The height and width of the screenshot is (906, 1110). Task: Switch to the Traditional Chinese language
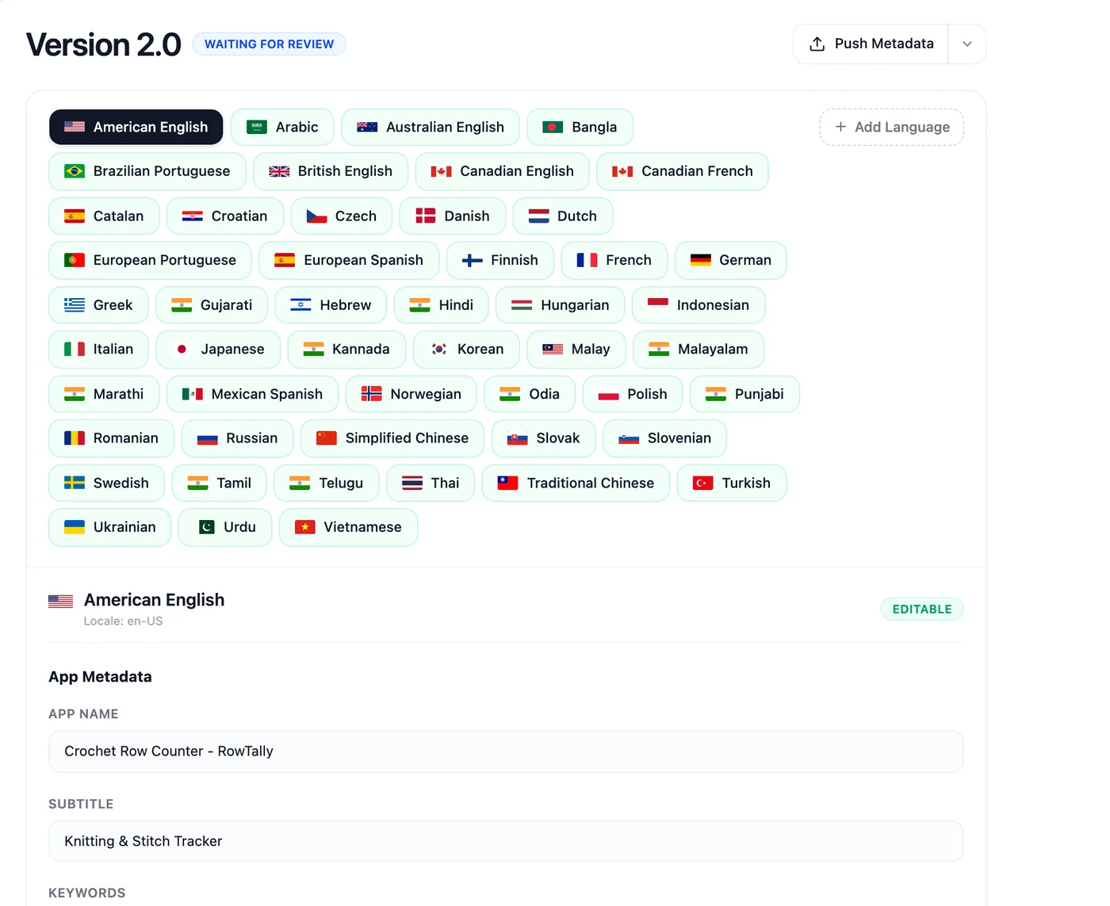(576, 483)
